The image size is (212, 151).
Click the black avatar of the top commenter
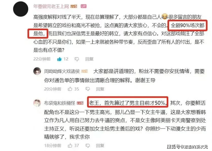[20, 9]
